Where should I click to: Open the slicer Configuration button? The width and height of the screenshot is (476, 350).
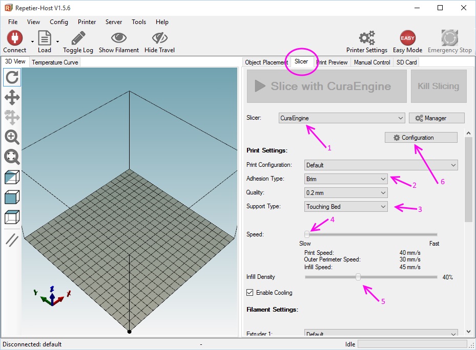(421, 138)
